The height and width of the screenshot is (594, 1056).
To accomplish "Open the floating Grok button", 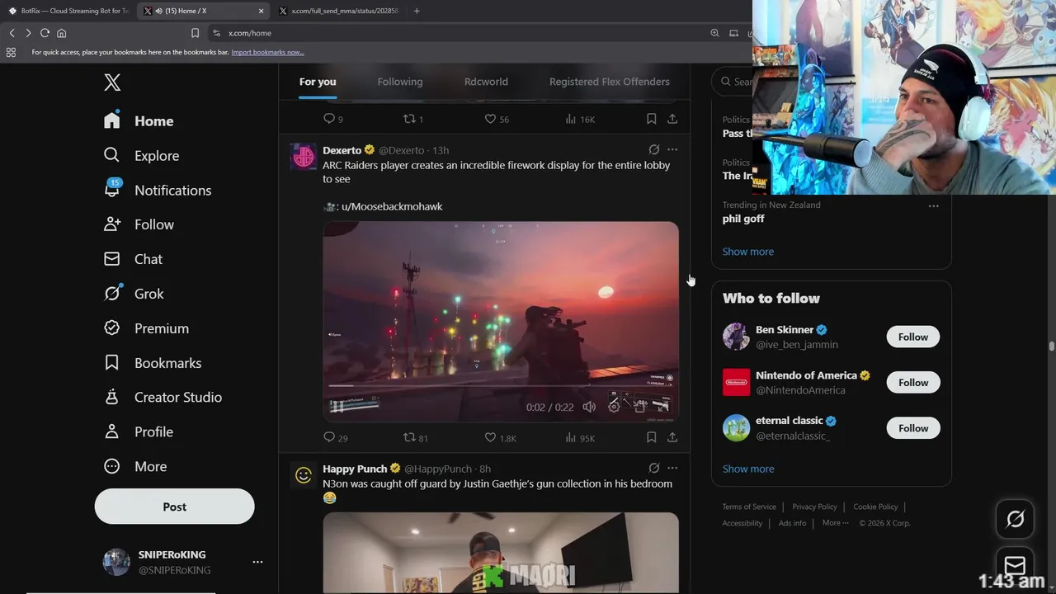I will pyautogui.click(x=1015, y=519).
